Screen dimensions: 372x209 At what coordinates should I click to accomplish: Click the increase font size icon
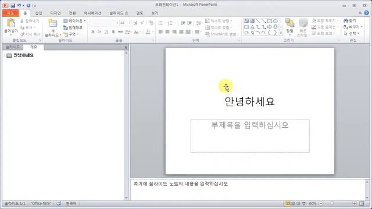[135, 23]
